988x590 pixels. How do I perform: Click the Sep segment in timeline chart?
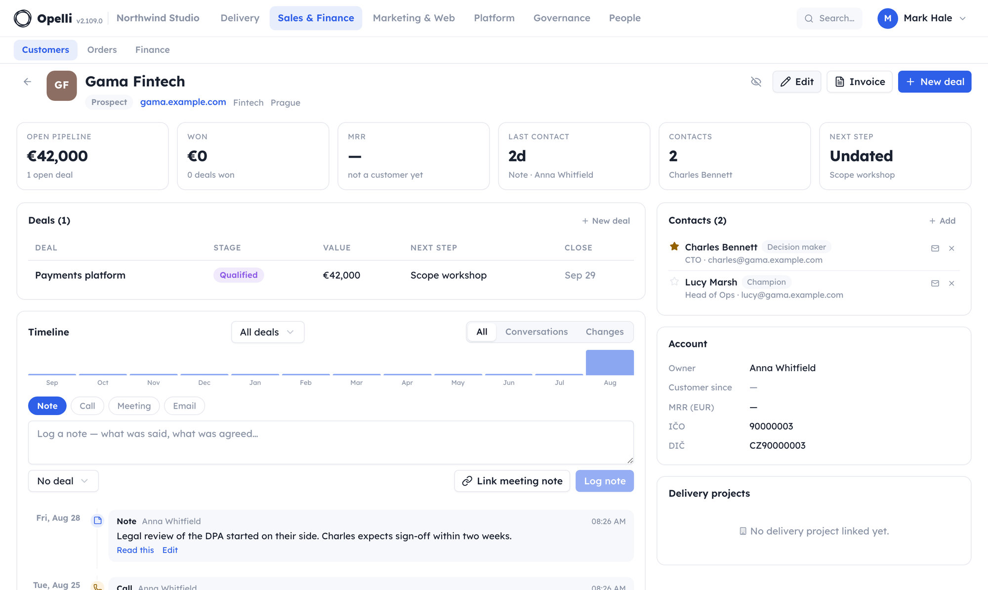[52, 375]
